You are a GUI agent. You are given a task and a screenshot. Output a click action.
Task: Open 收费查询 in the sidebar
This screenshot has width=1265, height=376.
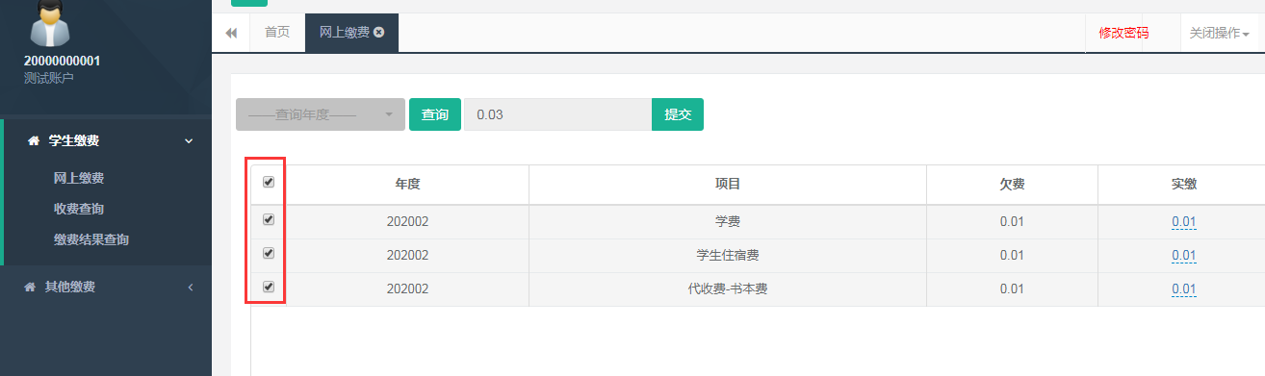(79, 209)
